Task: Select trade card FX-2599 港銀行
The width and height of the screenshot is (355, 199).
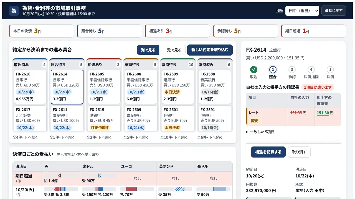Action: pos(178,87)
